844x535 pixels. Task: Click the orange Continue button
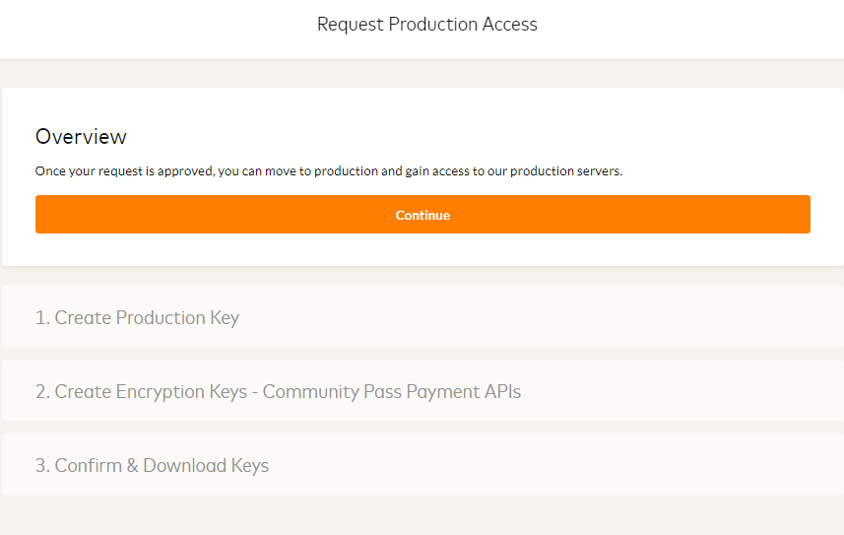coord(422,215)
